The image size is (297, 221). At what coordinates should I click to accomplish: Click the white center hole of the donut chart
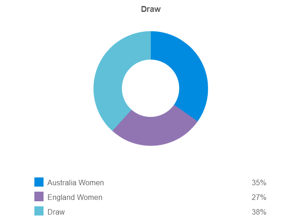click(x=151, y=88)
